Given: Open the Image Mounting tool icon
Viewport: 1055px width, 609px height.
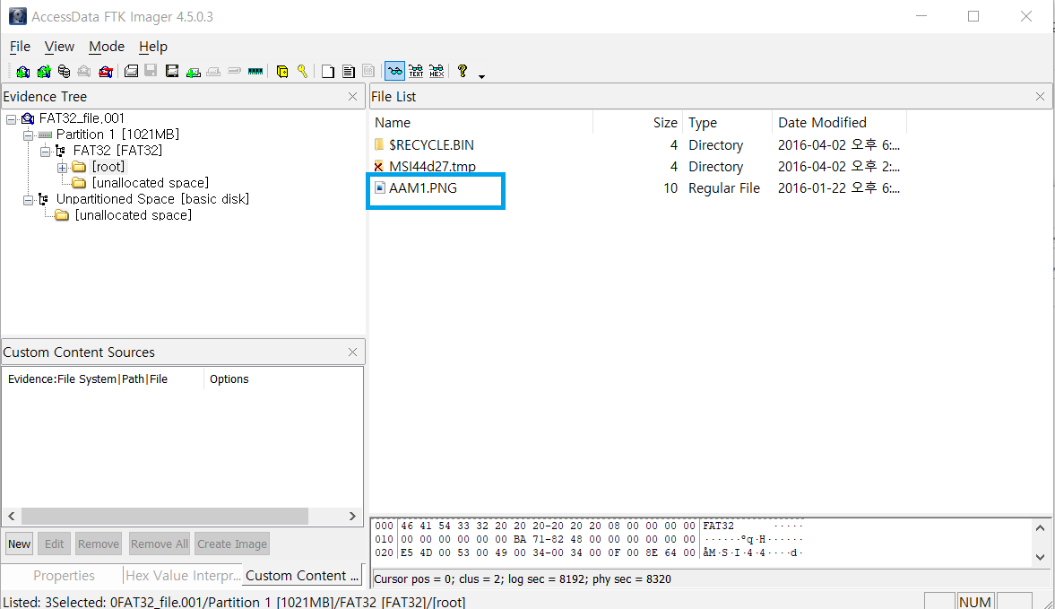Looking at the screenshot, I should click(64, 72).
